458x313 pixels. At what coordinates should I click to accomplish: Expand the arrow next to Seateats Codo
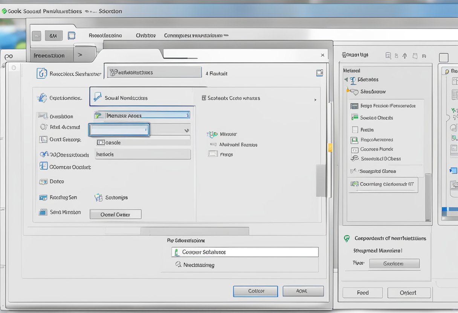tap(315, 100)
